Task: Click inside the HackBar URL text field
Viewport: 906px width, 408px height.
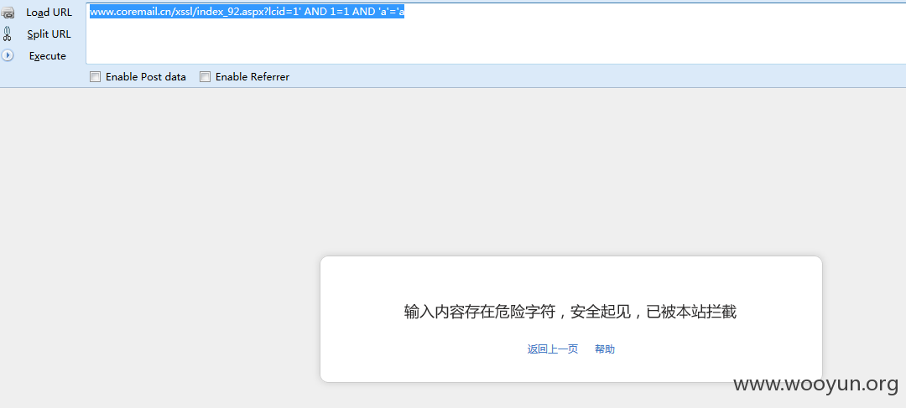Action: tap(496, 34)
